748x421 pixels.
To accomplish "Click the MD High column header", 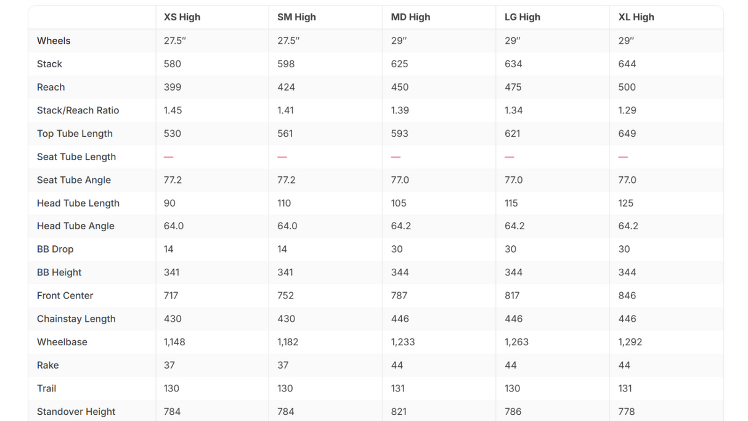I will click(410, 17).
